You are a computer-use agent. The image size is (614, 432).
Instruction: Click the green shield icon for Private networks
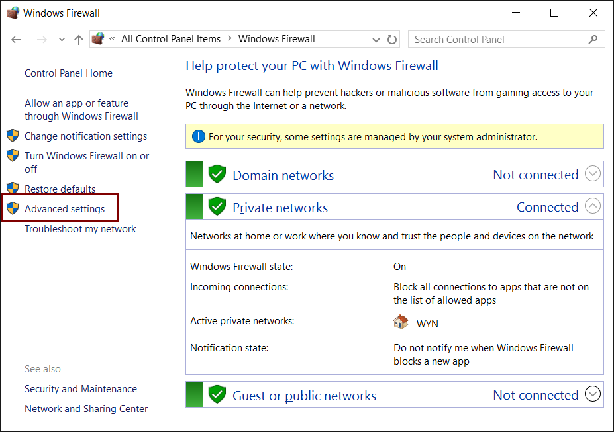[217, 206]
